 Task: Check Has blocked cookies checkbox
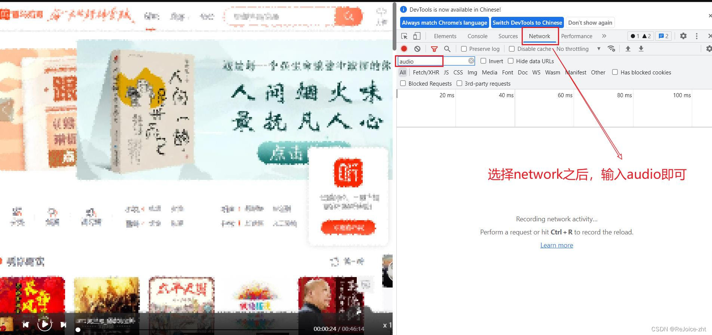[615, 72]
